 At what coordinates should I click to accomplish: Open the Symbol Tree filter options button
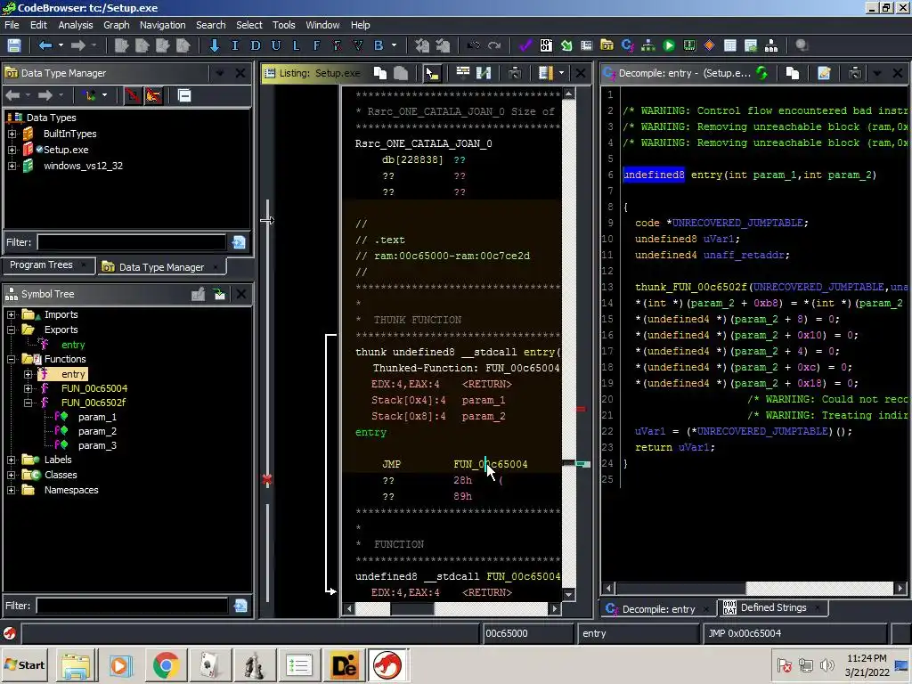coord(240,606)
